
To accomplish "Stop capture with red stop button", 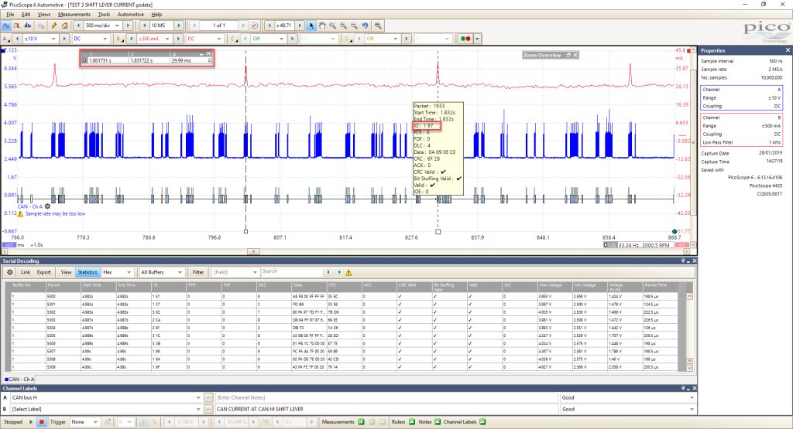I will 42,422.
